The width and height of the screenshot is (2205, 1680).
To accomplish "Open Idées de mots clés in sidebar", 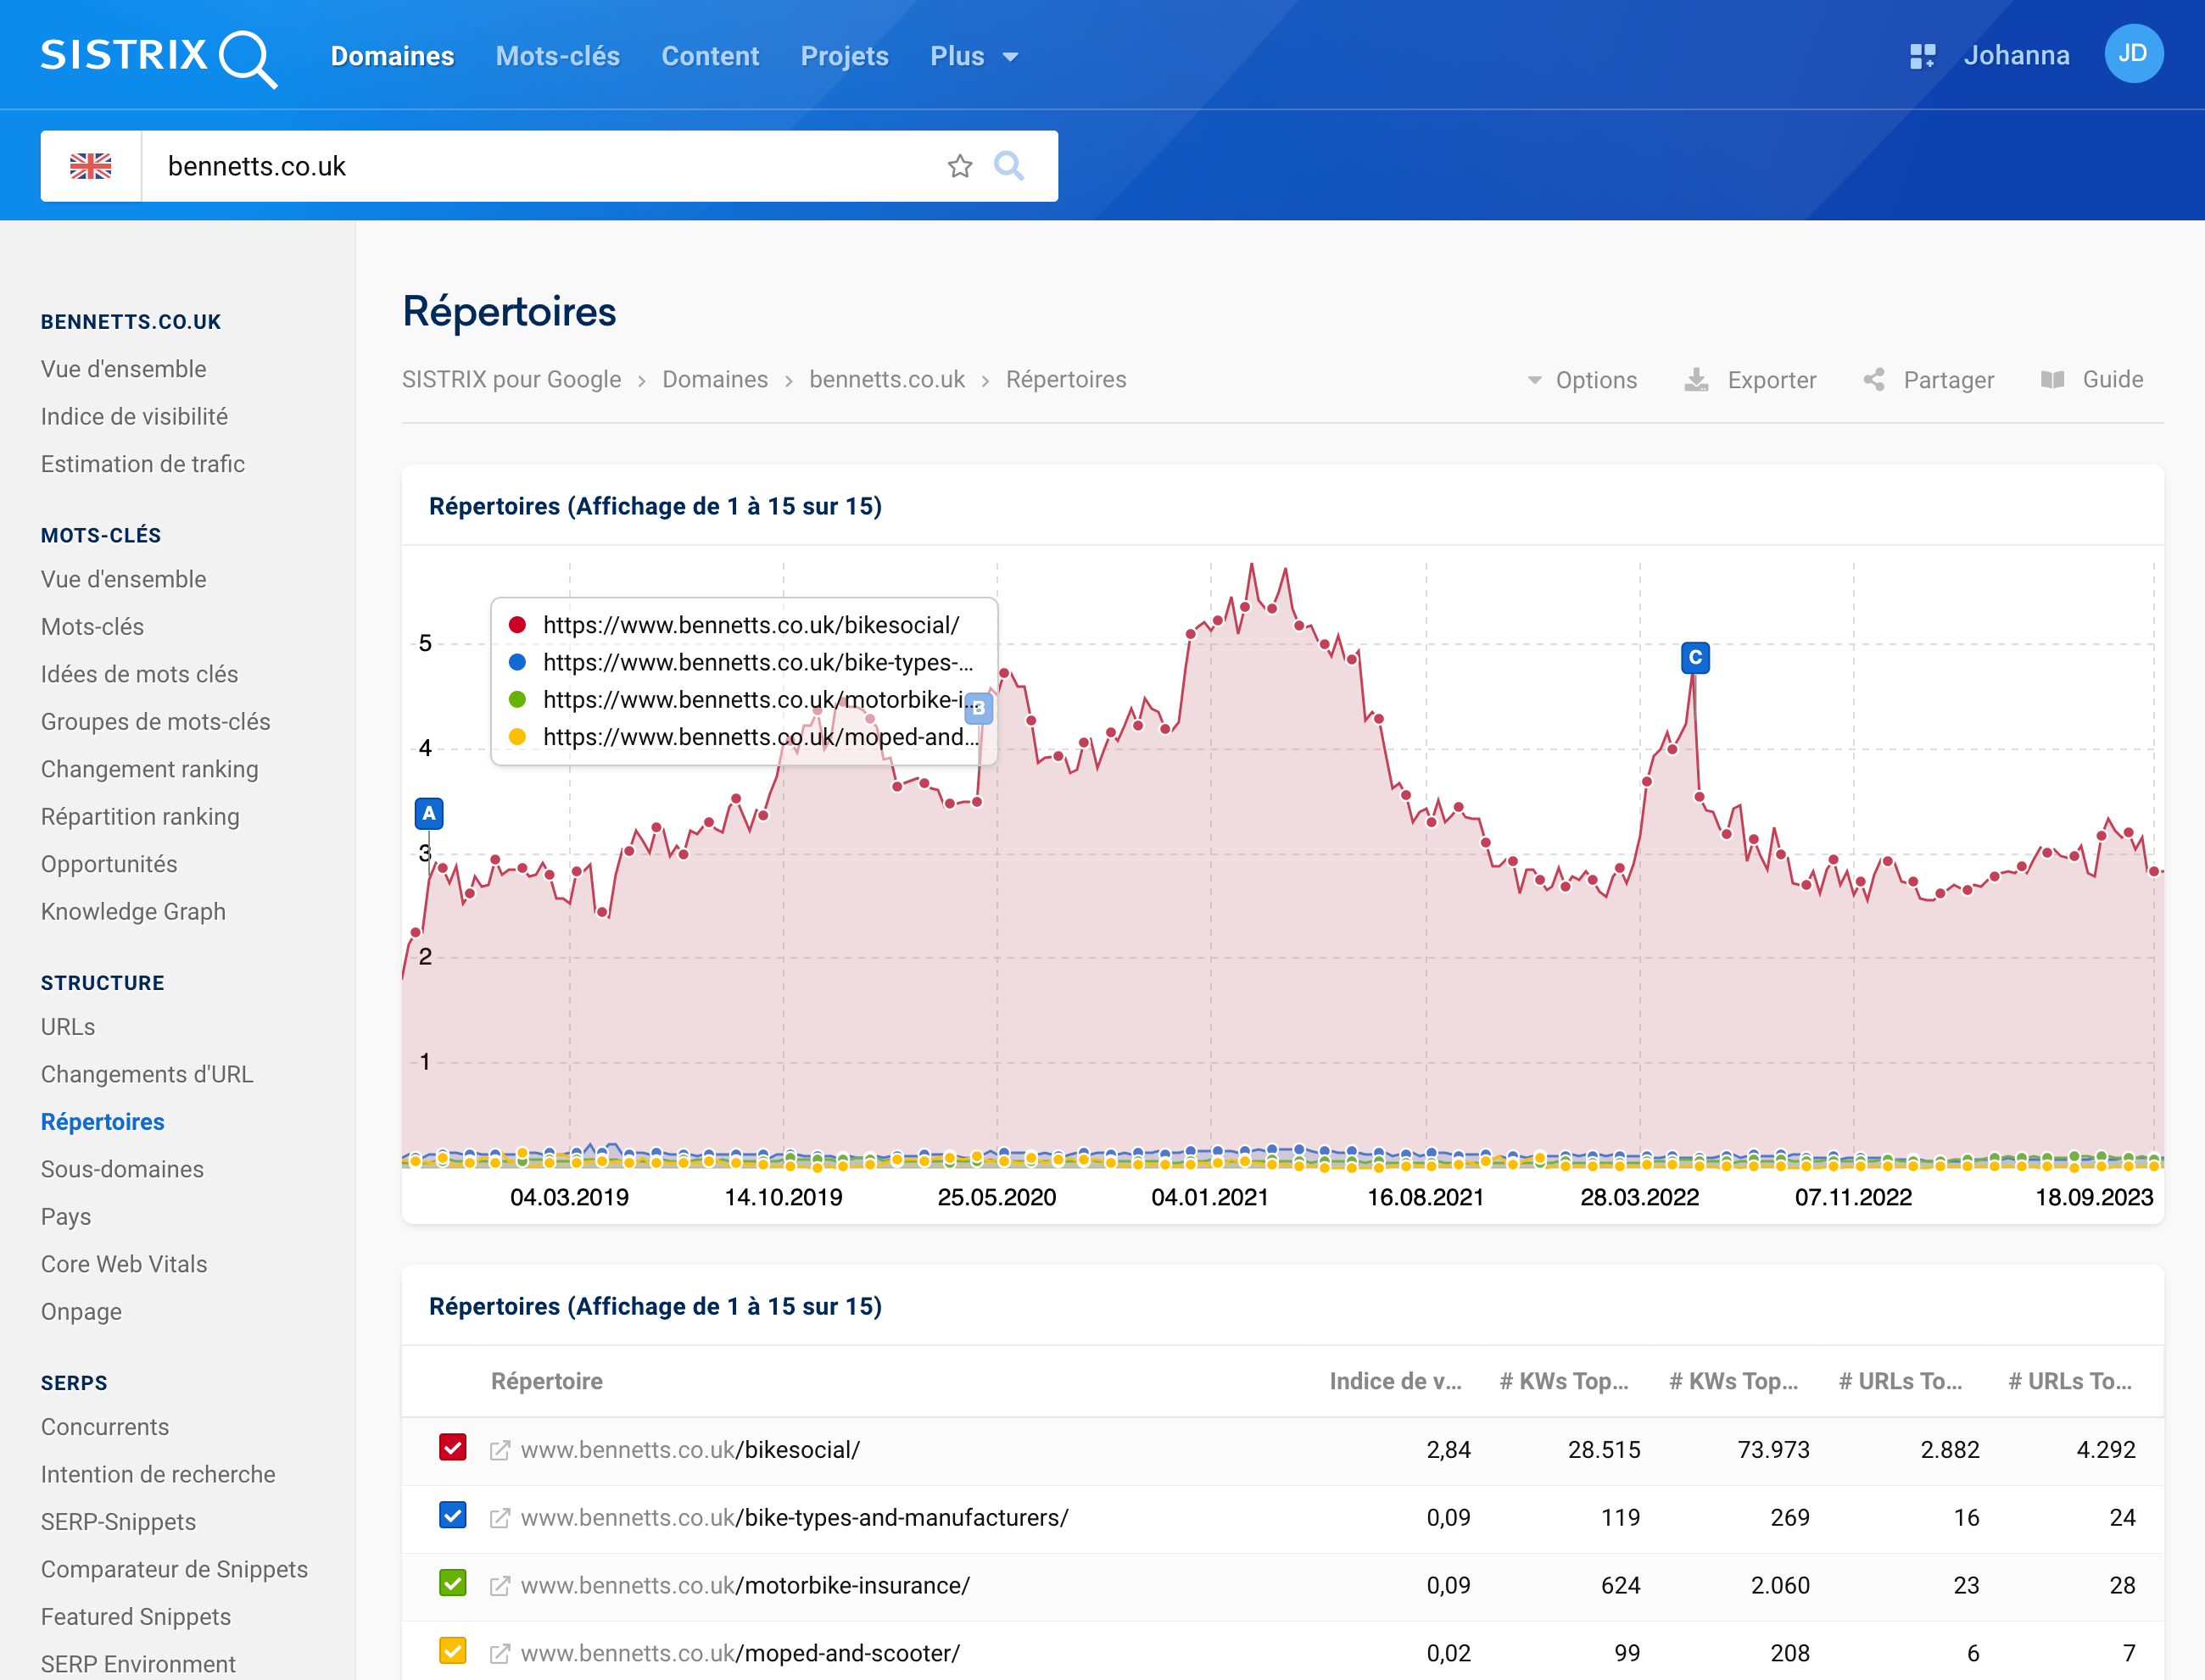I will pos(139,674).
